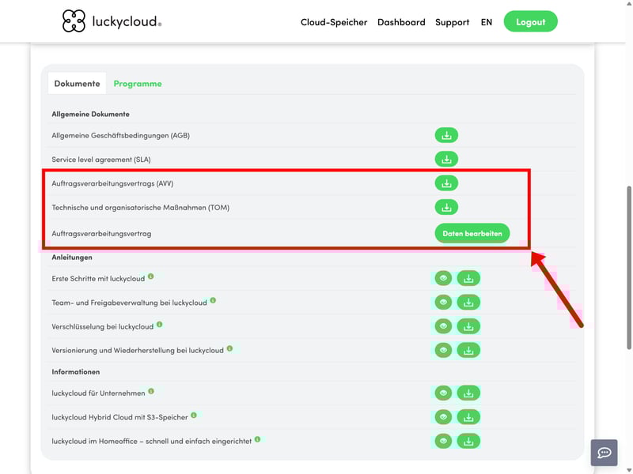
Task: Click info icon beside luckycloud im Homeoffice
Action: [258, 439]
